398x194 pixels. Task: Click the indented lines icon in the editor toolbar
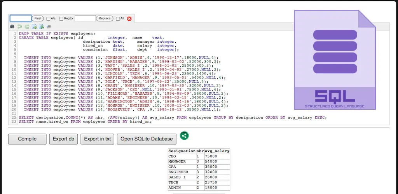(49, 26)
